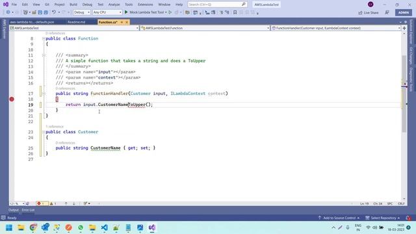Open the Debug configuration dropdown
This screenshot has width=416, height=234.
pos(82,12)
